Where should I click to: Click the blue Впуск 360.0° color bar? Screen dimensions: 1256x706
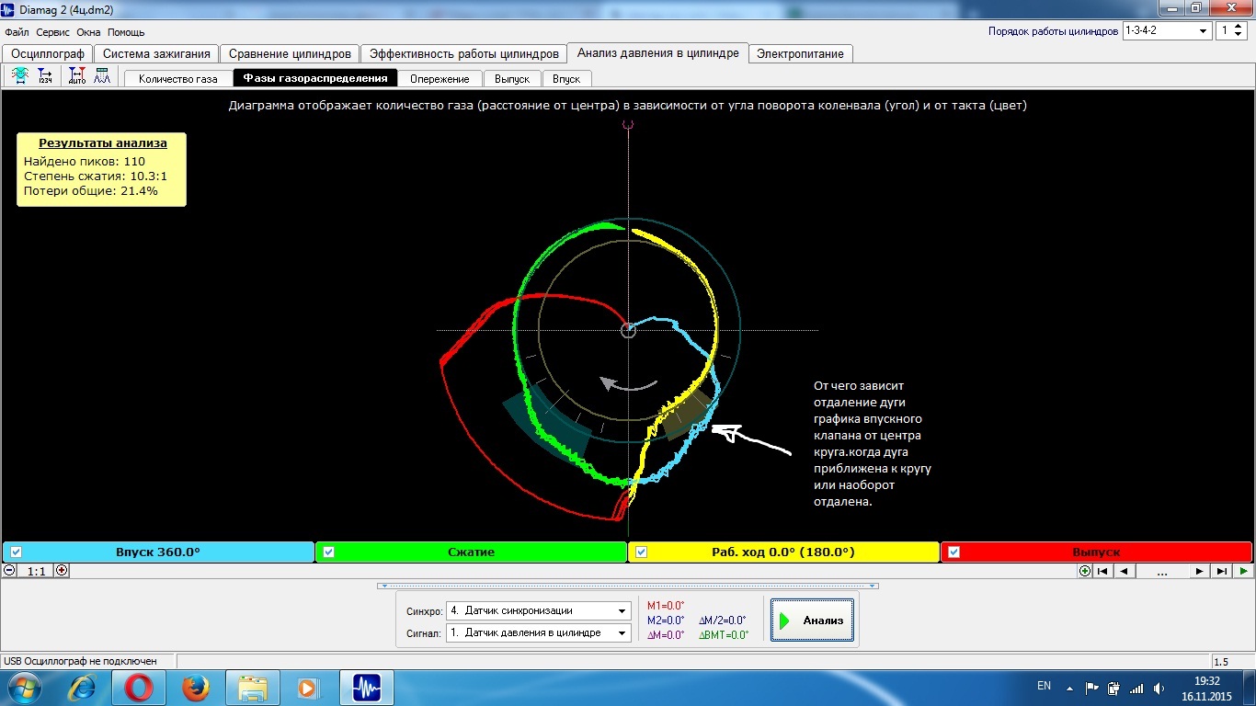click(x=158, y=552)
